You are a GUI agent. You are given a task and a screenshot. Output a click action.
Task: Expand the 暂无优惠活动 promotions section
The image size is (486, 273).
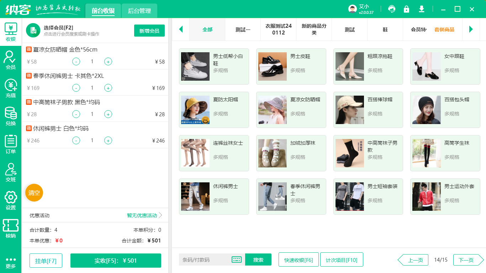click(142, 215)
